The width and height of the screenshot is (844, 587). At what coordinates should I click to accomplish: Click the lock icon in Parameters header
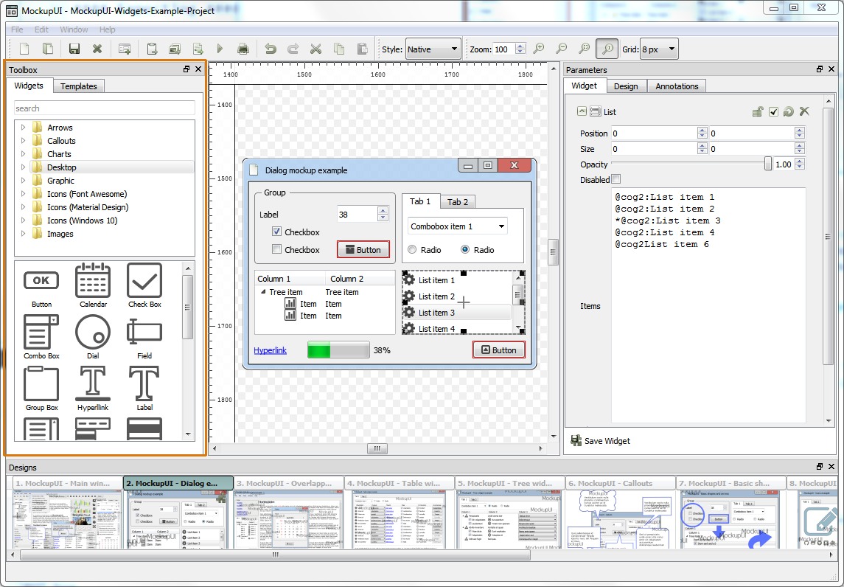[x=758, y=111]
